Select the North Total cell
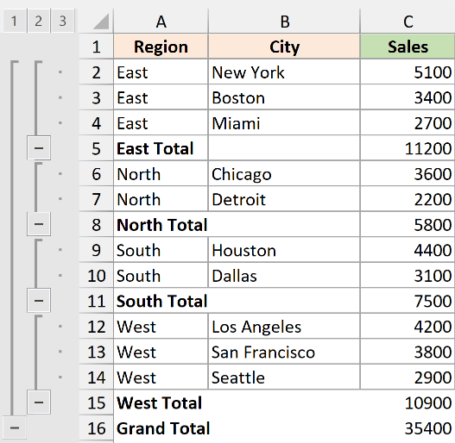 pyautogui.click(x=161, y=224)
